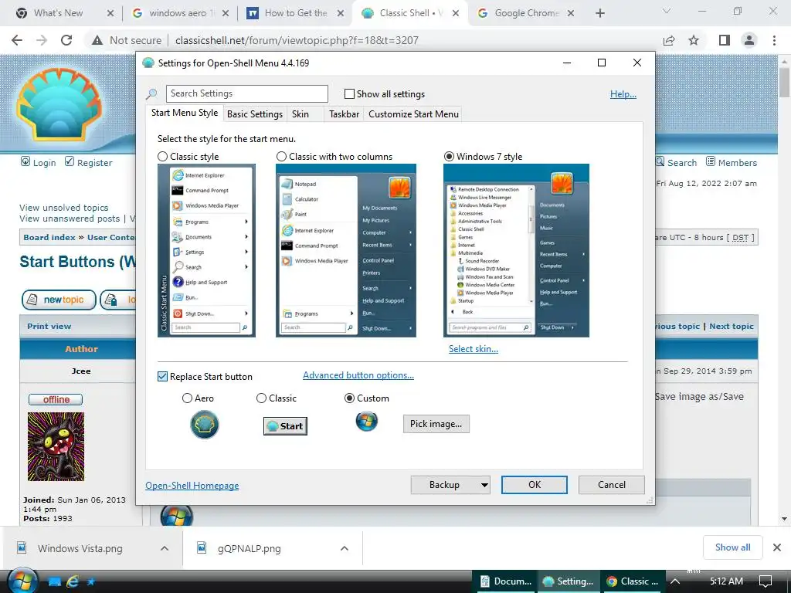The height and width of the screenshot is (593, 791).
Task: Expand the gQPNALP.png download options
Action: [344, 548]
